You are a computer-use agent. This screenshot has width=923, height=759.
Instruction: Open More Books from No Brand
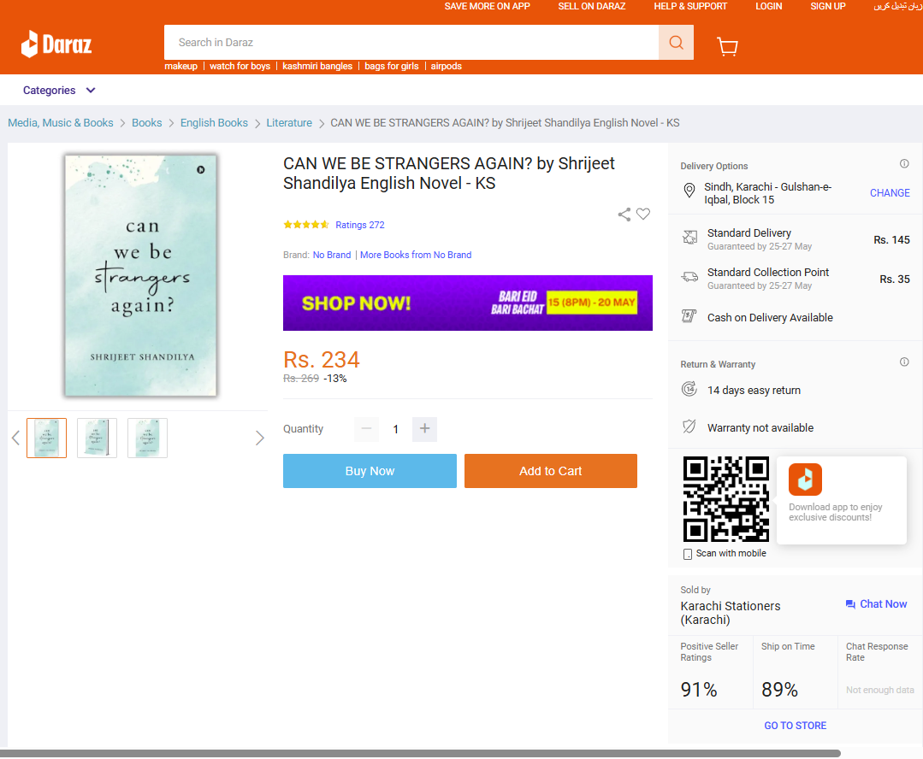416,255
